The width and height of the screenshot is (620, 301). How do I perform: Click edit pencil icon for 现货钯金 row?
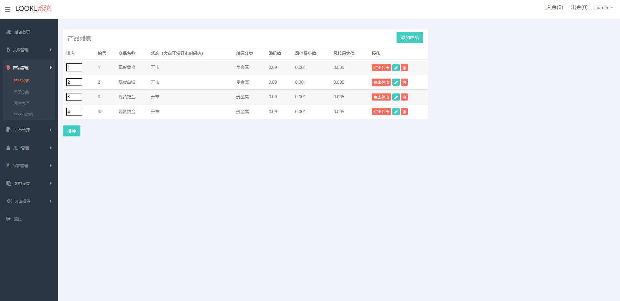pyautogui.click(x=396, y=97)
